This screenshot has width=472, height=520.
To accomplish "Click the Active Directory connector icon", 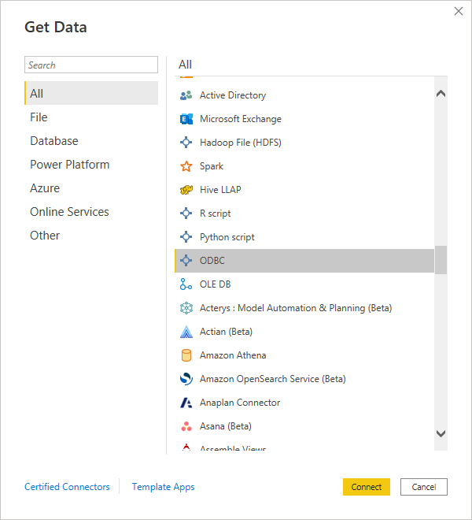I will (x=186, y=95).
